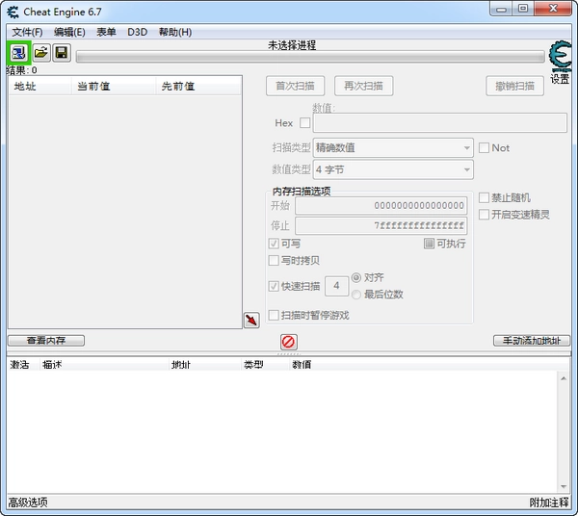Click the 手动添加地址 button
This screenshot has width=578, height=516.
tap(532, 341)
